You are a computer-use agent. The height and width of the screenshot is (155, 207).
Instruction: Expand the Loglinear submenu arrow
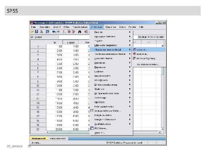coord(130,71)
